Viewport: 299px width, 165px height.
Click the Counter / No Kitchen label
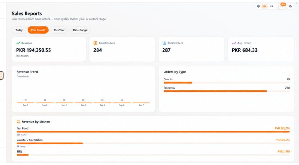tap(30, 140)
